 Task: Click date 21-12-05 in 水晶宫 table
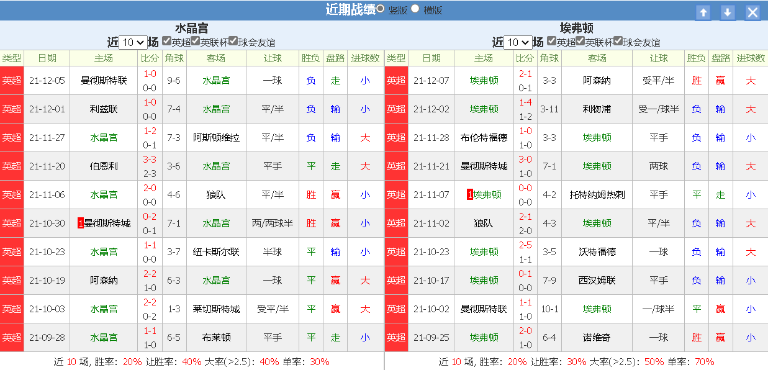[x=47, y=80]
